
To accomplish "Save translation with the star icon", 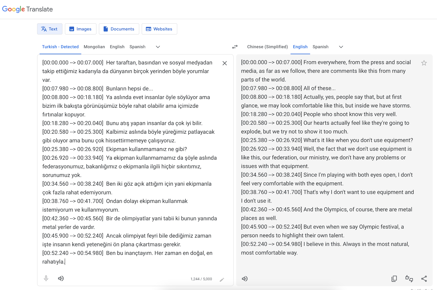I will 424,63.
